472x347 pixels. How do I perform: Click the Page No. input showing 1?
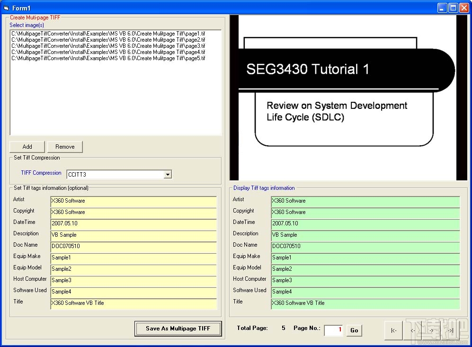click(x=333, y=330)
